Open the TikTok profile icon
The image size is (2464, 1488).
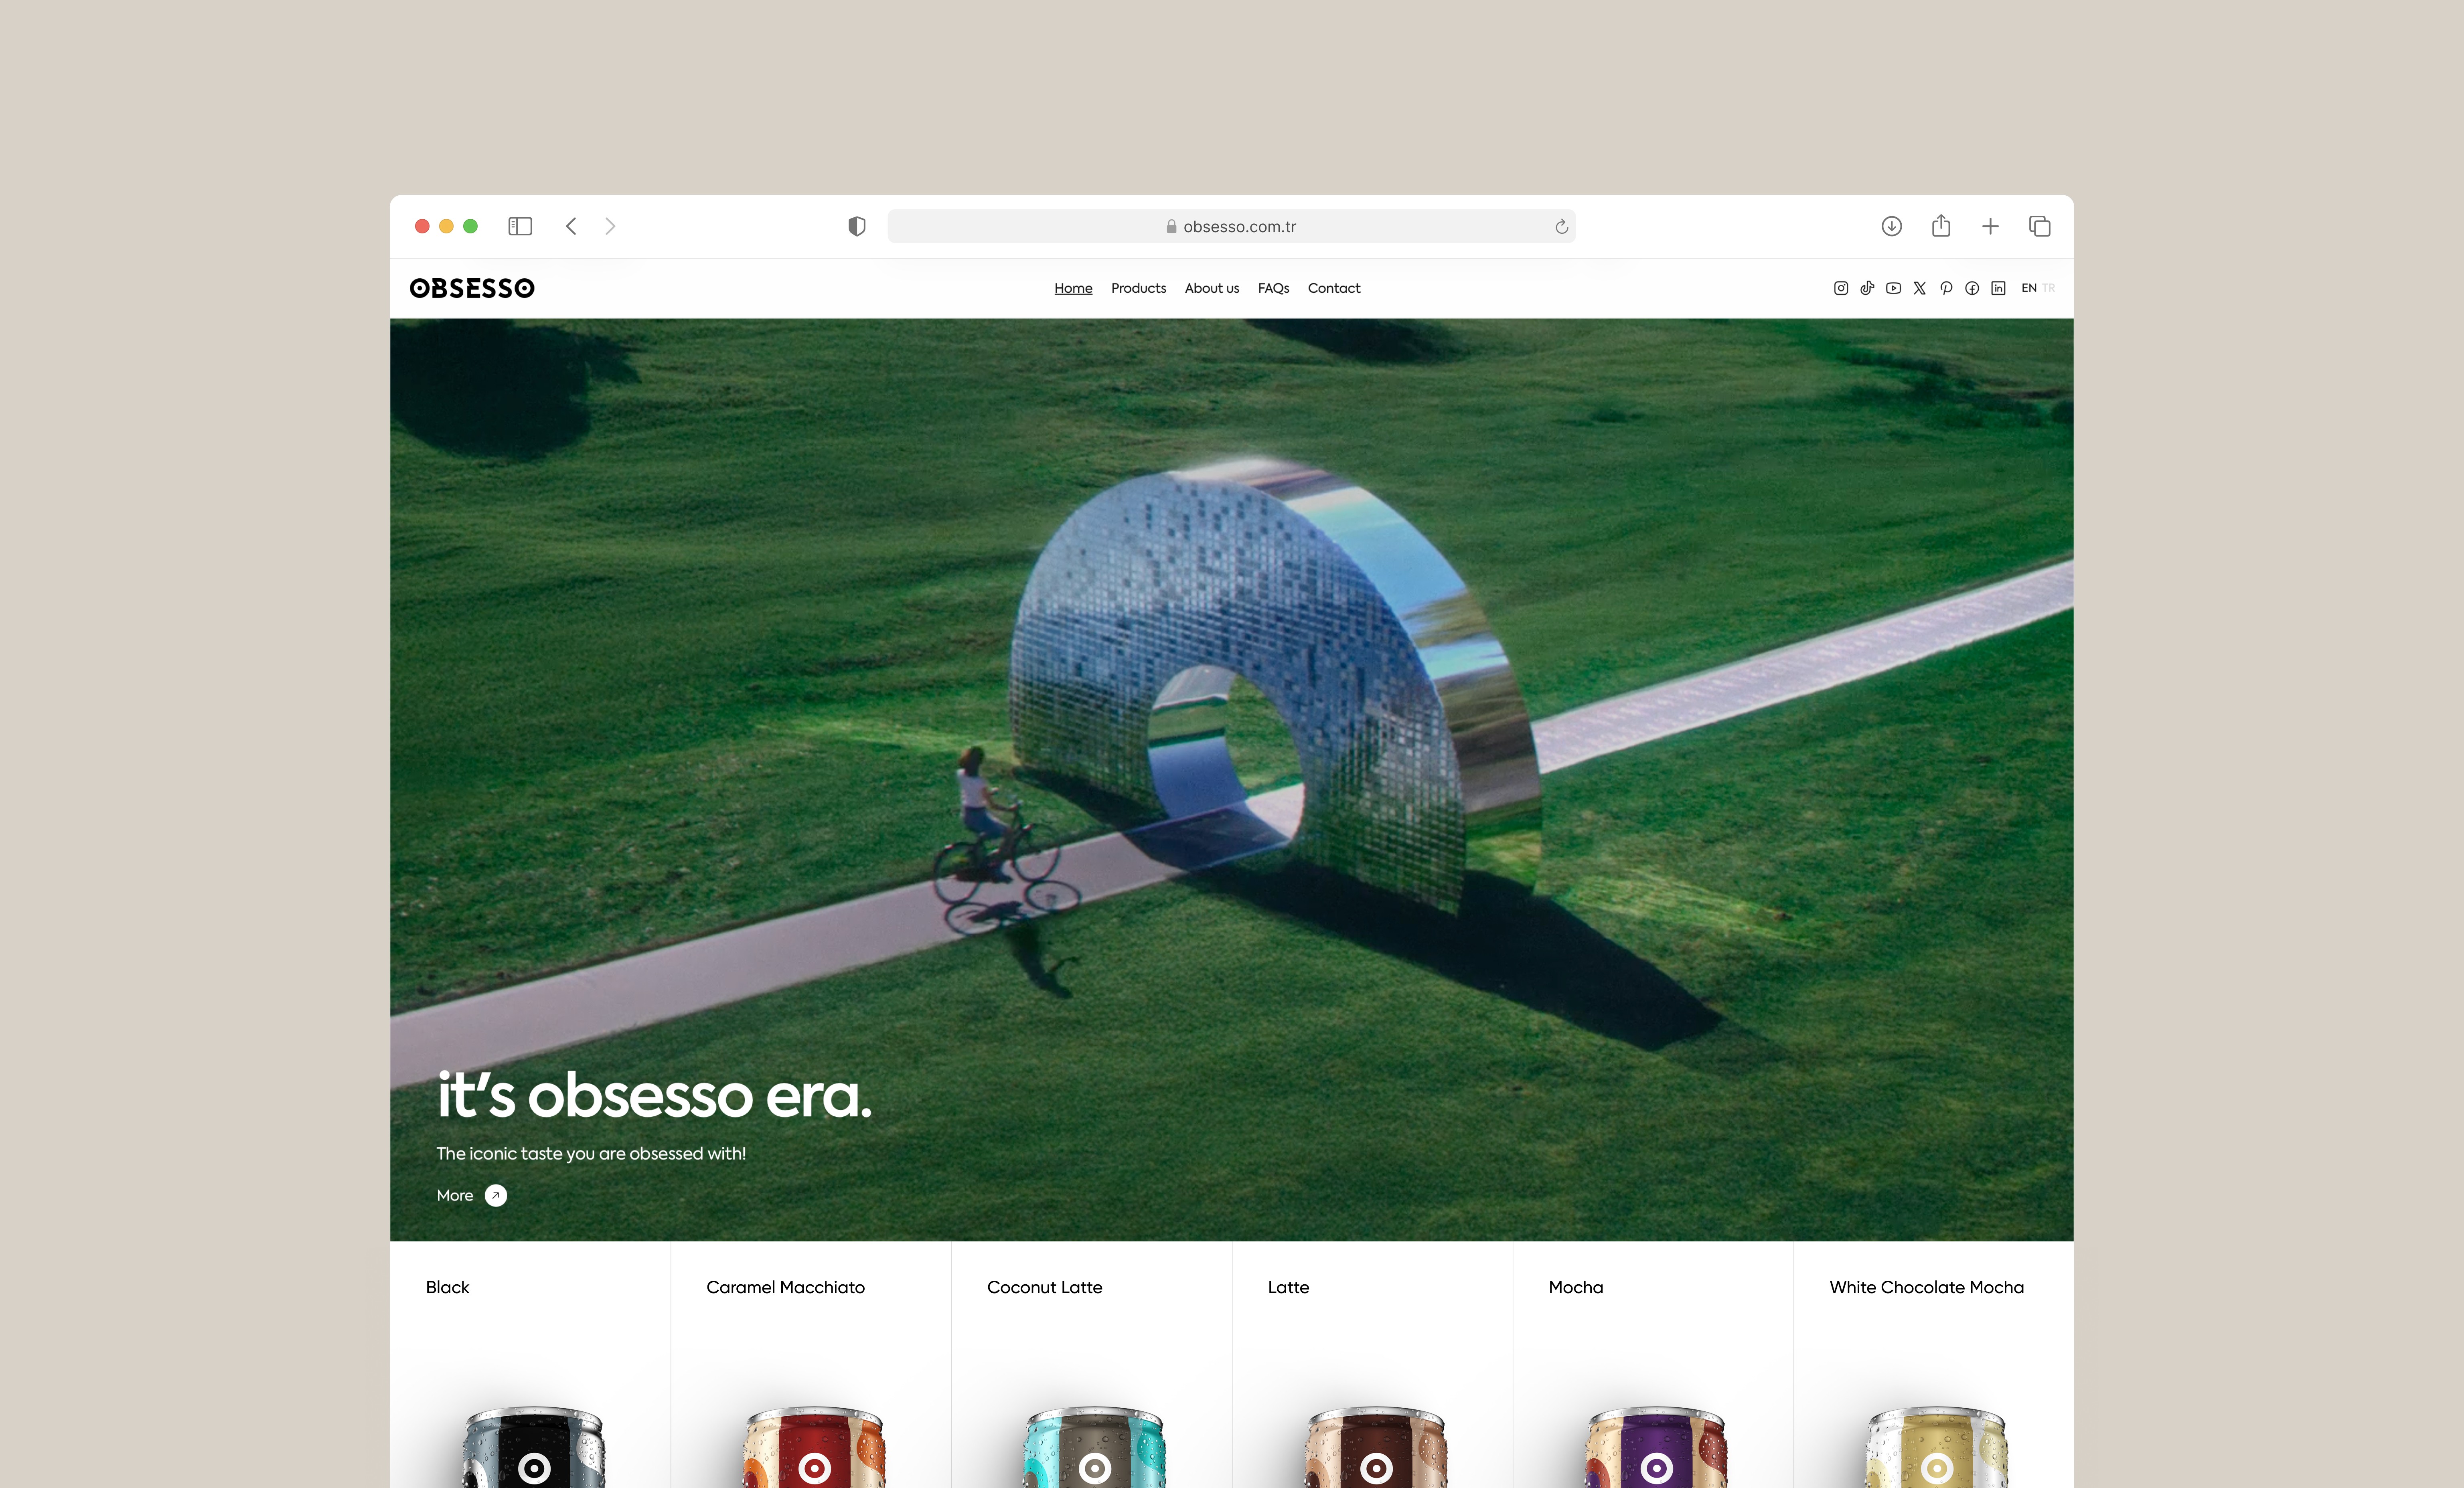[x=1867, y=288]
